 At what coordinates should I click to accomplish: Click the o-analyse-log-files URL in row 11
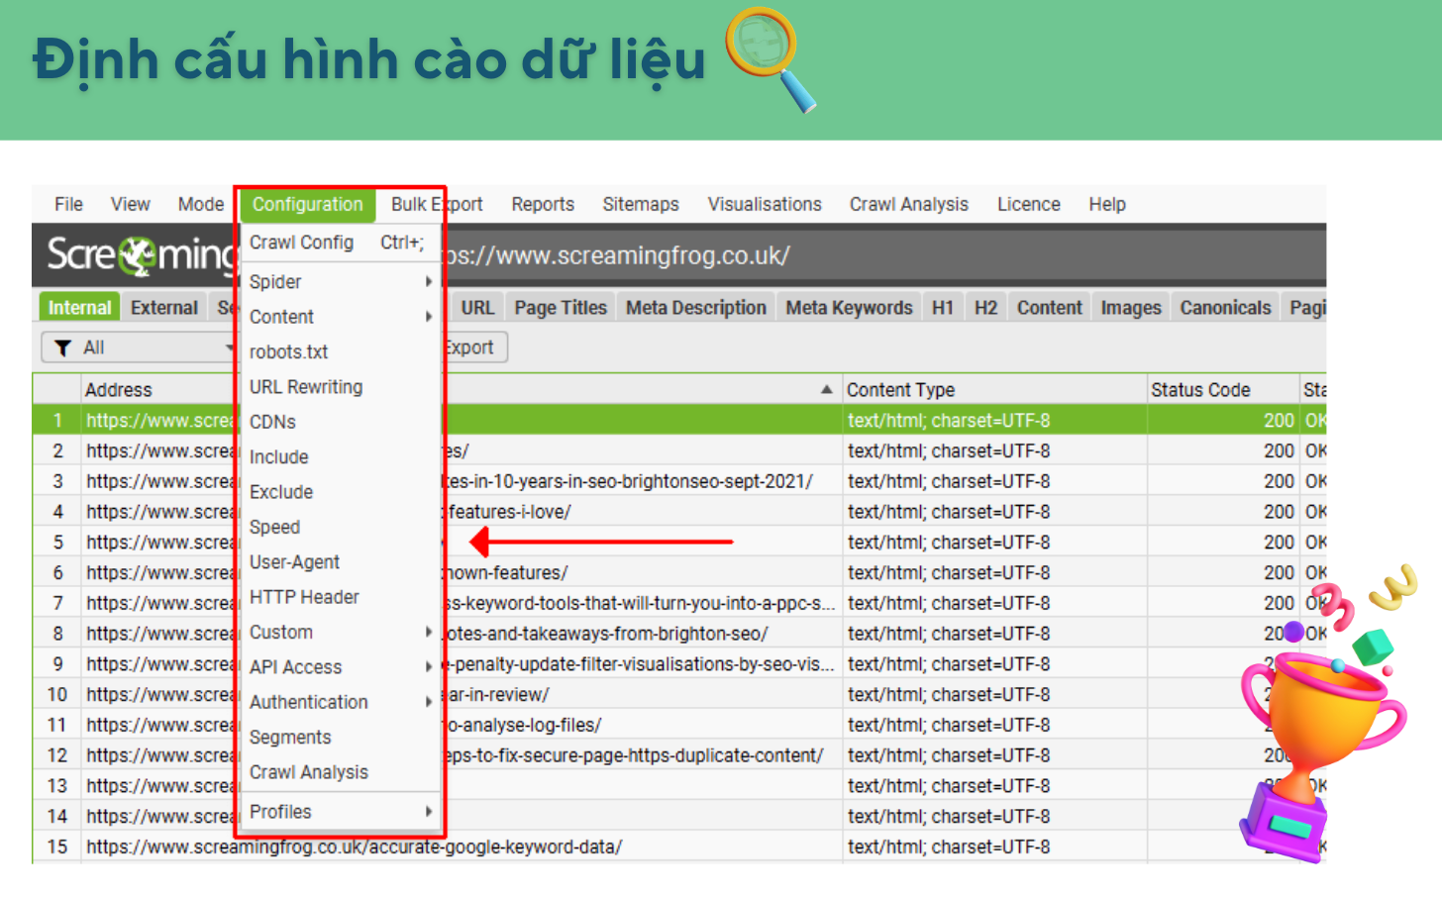point(523,726)
